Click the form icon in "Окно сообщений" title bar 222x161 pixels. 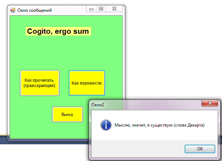point(13,10)
